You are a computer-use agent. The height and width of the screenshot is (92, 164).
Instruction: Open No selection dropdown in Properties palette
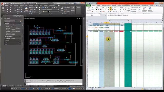9,21
